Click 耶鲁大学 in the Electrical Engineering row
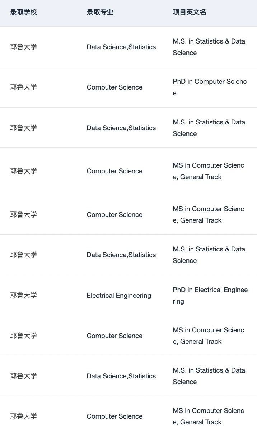This screenshot has width=257, height=433. point(23,296)
